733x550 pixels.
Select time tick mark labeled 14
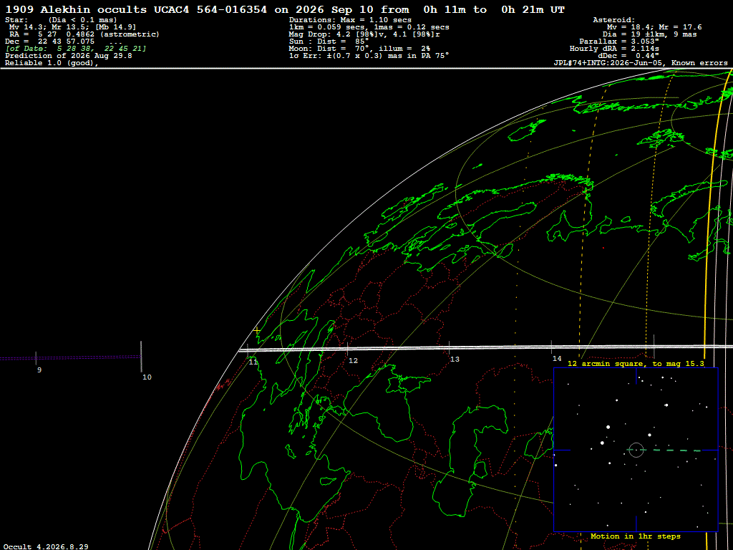click(552, 348)
